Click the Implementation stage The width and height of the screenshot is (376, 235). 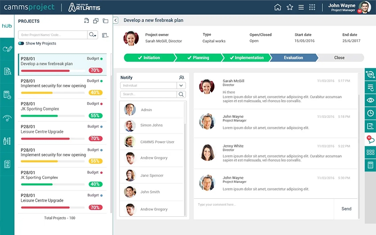click(x=246, y=58)
